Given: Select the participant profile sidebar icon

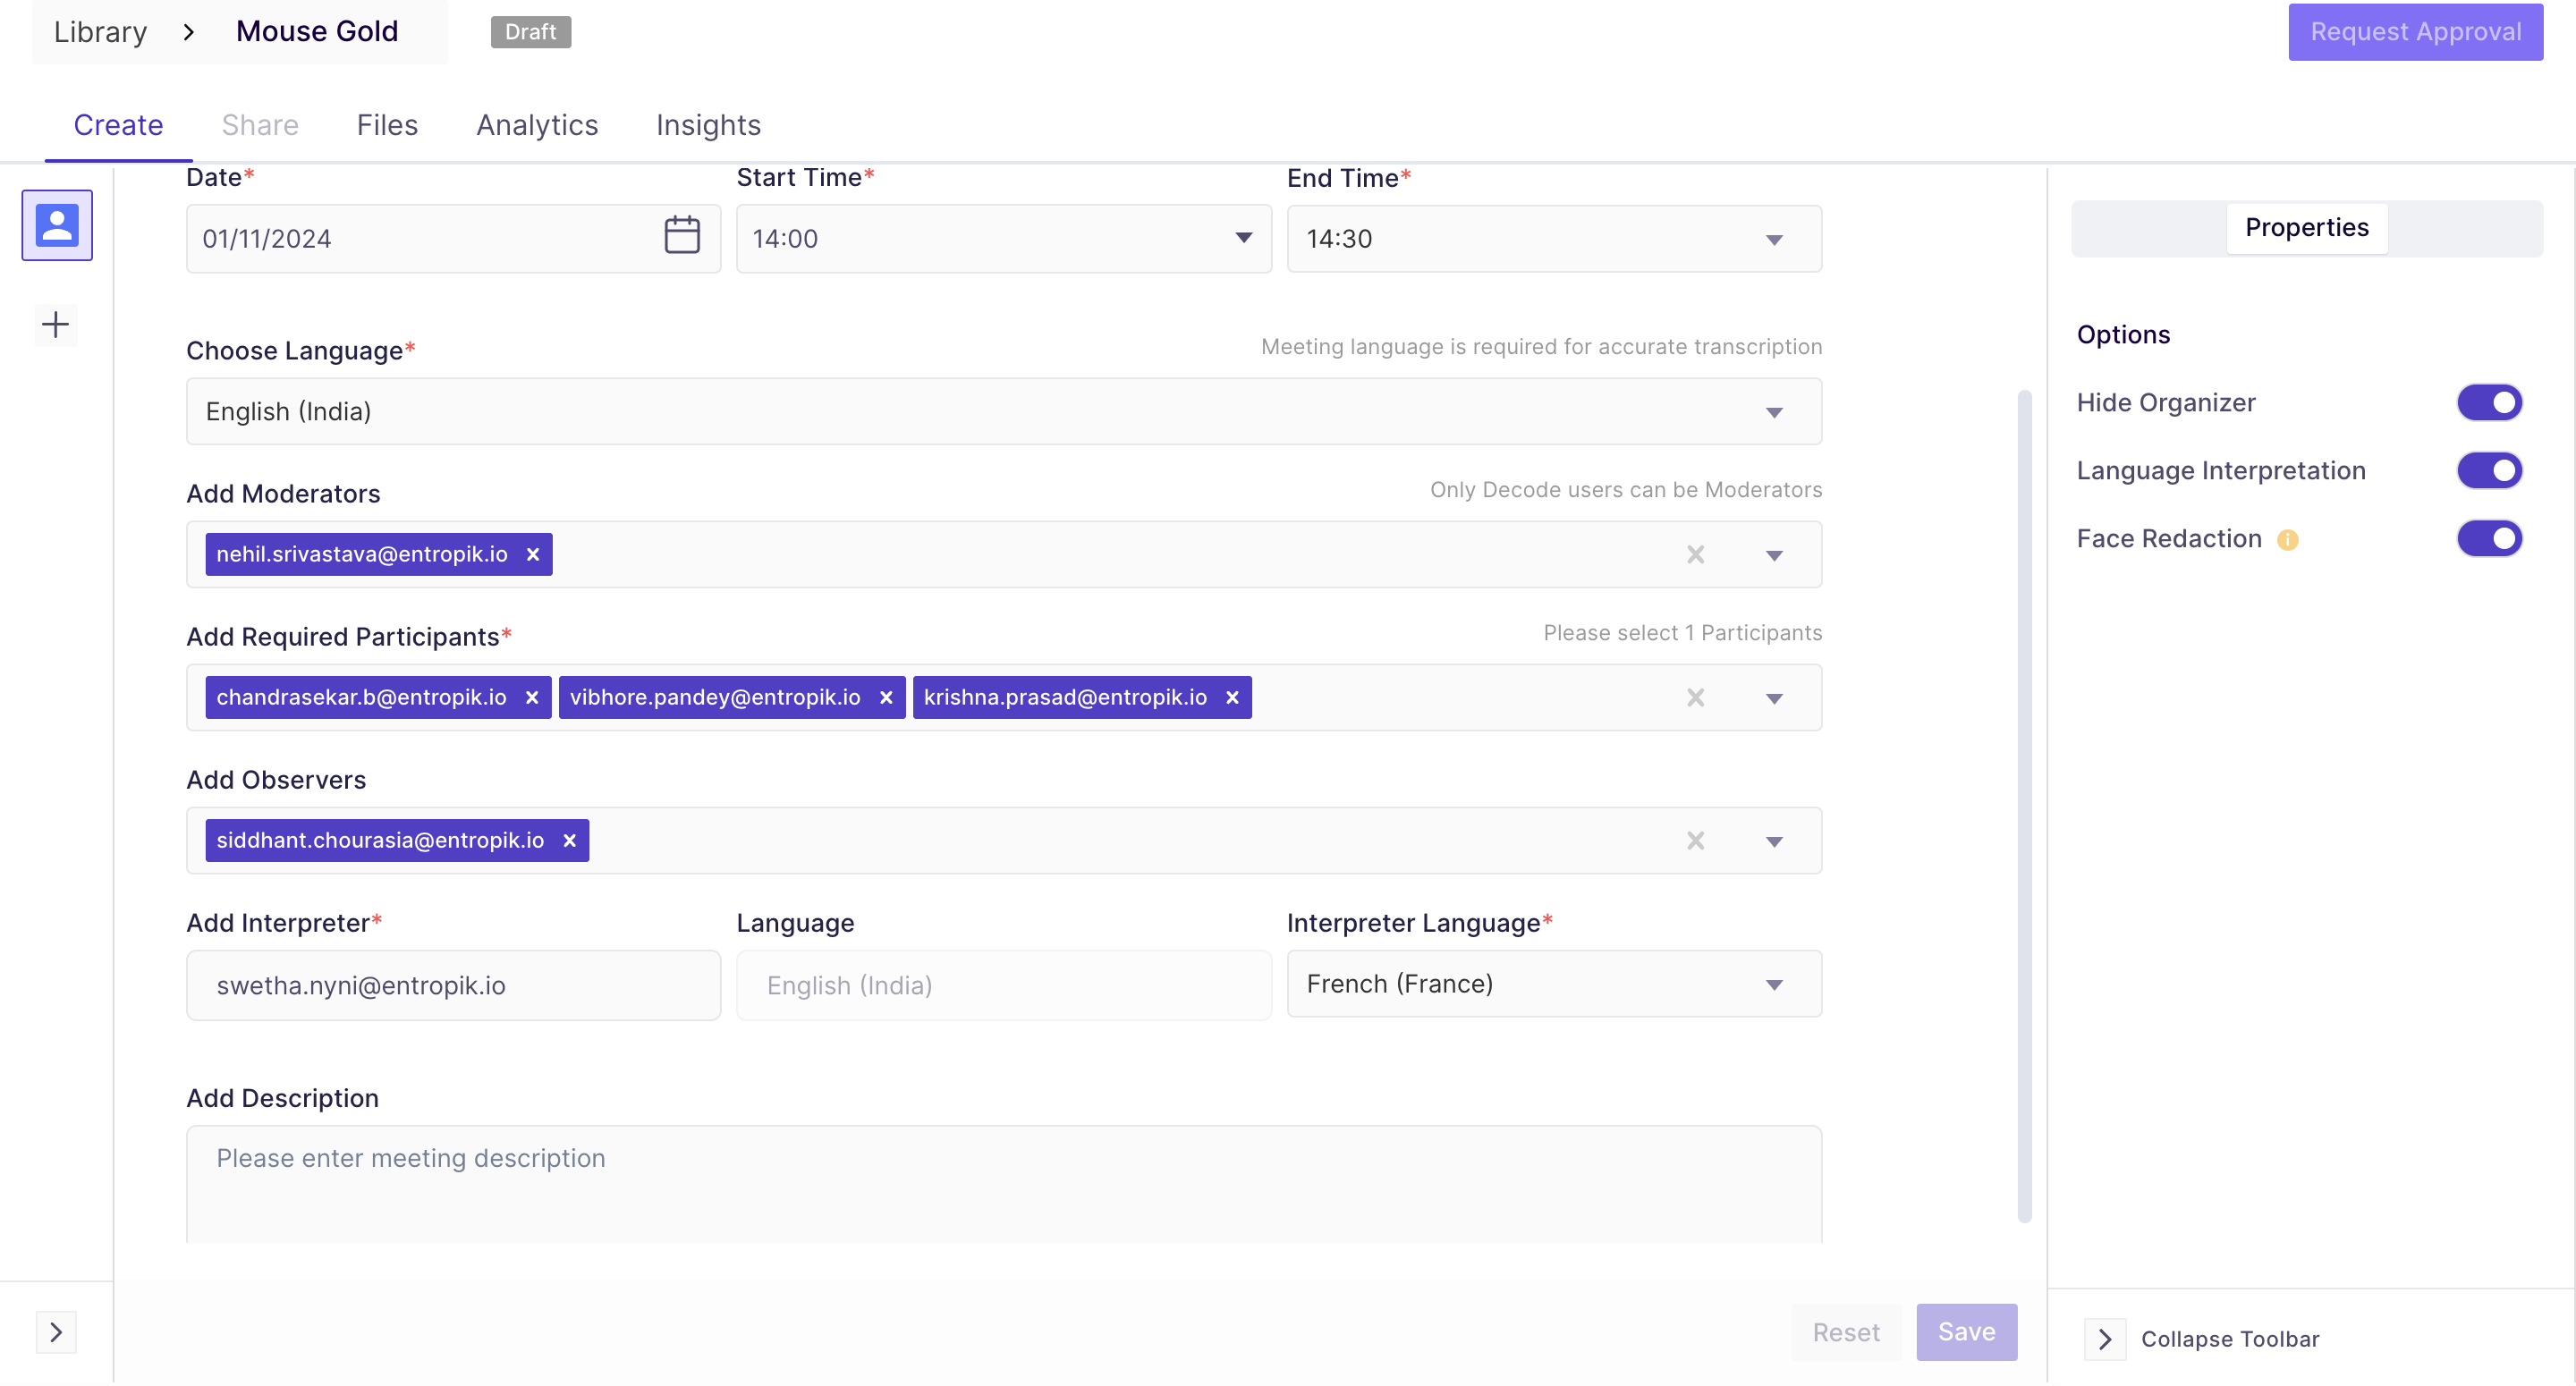Looking at the screenshot, I should click(57, 225).
